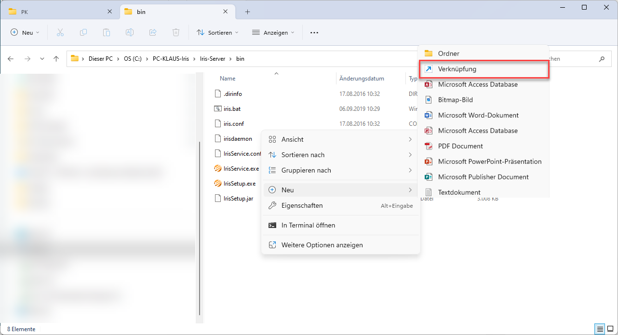
Task: Open the three-dots more options menu
Action: [314, 32]
